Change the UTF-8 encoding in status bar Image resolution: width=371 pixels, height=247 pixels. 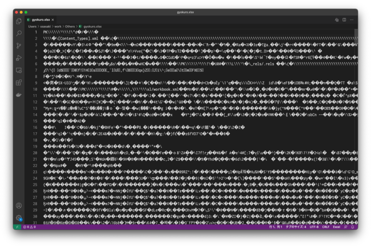click(x=314, y=227)
